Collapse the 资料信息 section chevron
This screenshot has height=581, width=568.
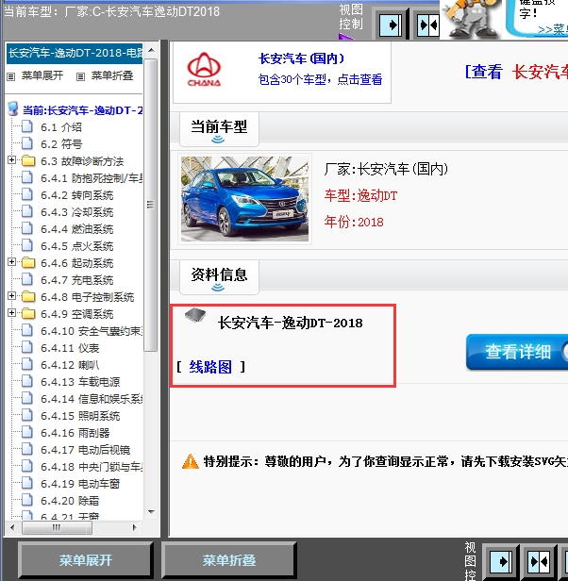tap(218, 288)
